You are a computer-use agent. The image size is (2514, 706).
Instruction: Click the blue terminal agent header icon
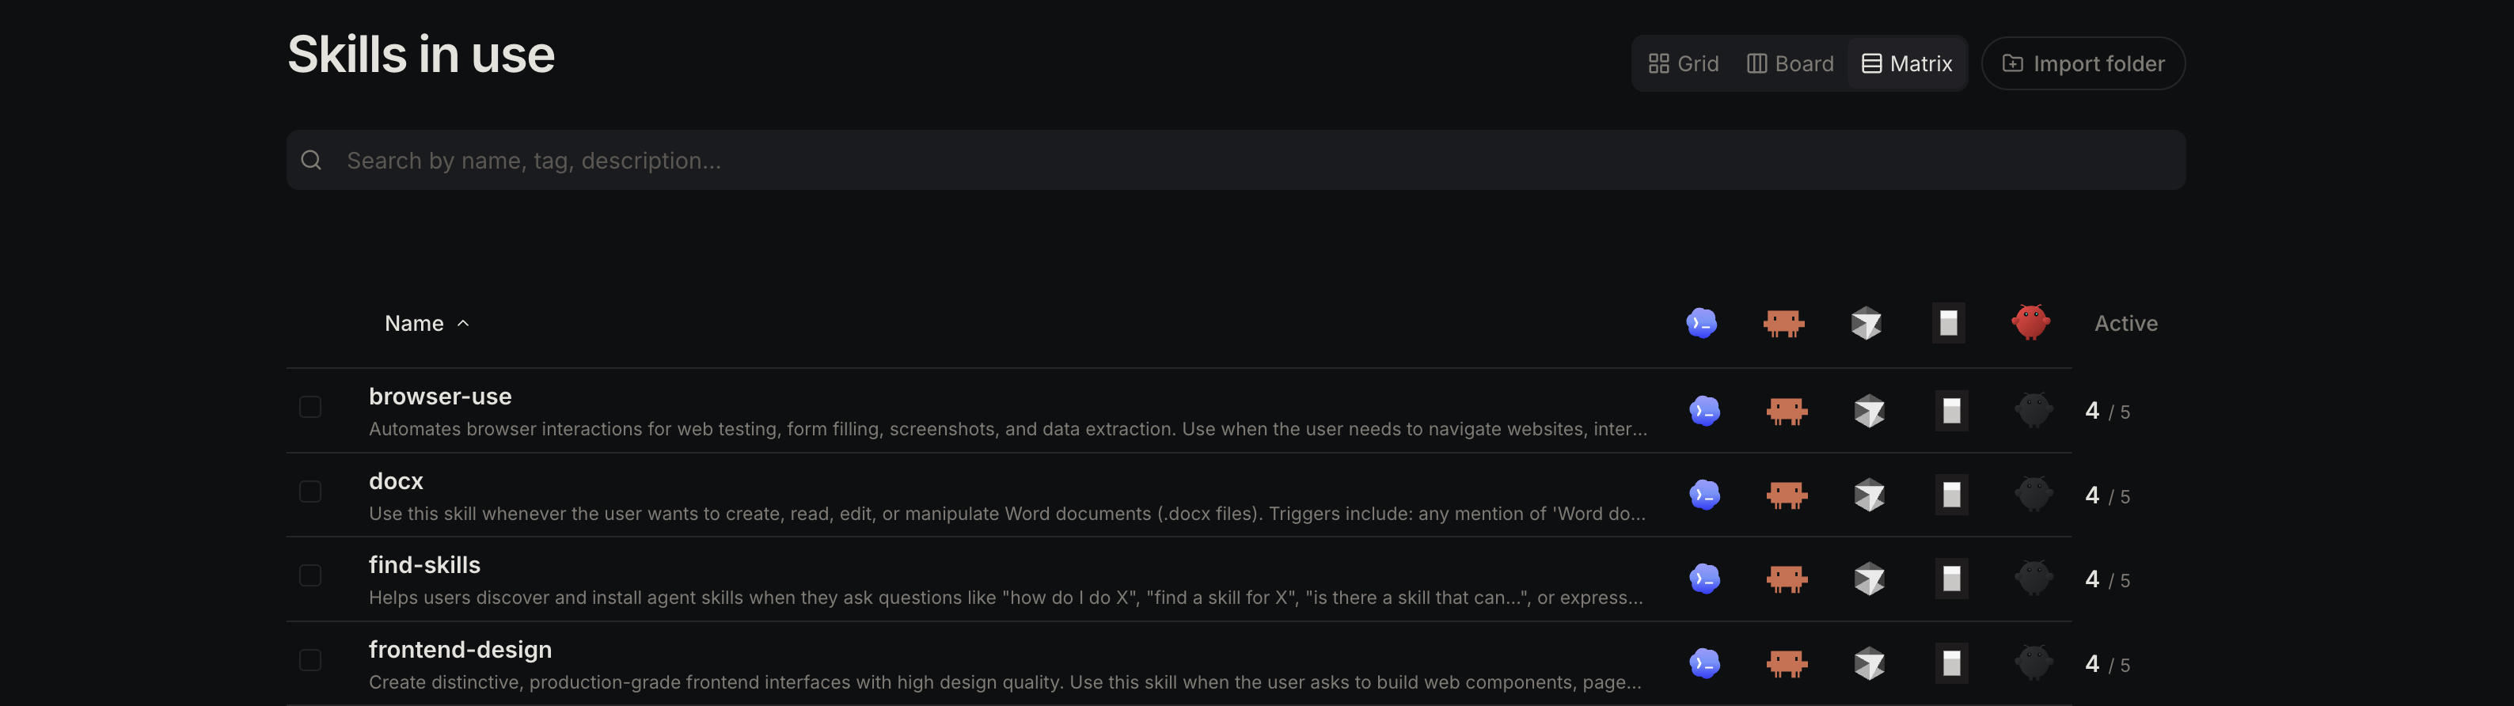tap(1701, 323)
